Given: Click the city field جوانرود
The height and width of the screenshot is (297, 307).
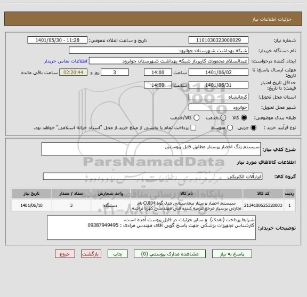Looking at the screenshot, I should [219, 107].
